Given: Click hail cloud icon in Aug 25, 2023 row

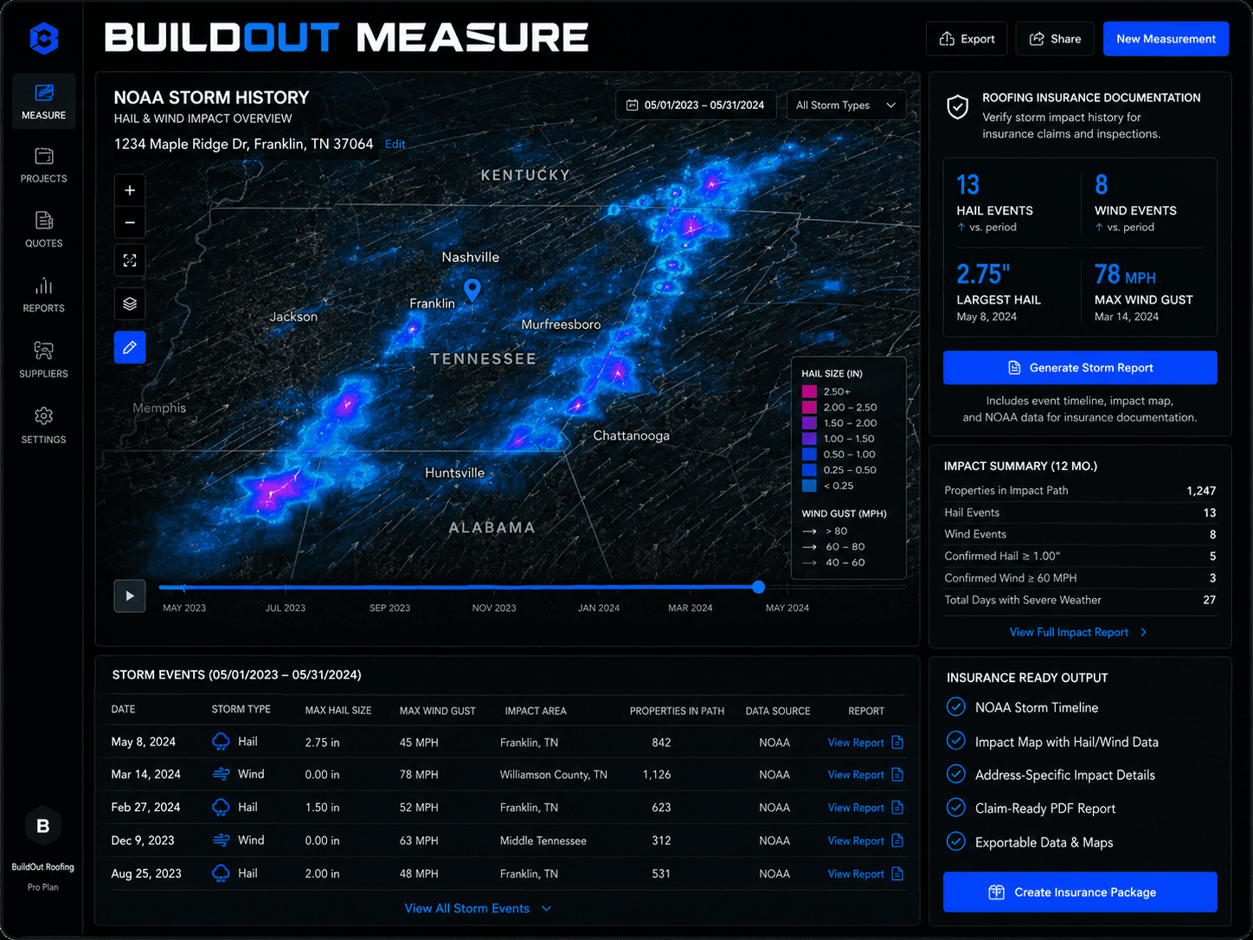Looking at the screenshot, I should tap(222, 873).
